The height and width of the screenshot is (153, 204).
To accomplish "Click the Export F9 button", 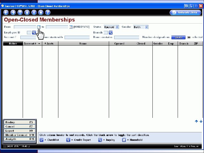I will point(20,131).
